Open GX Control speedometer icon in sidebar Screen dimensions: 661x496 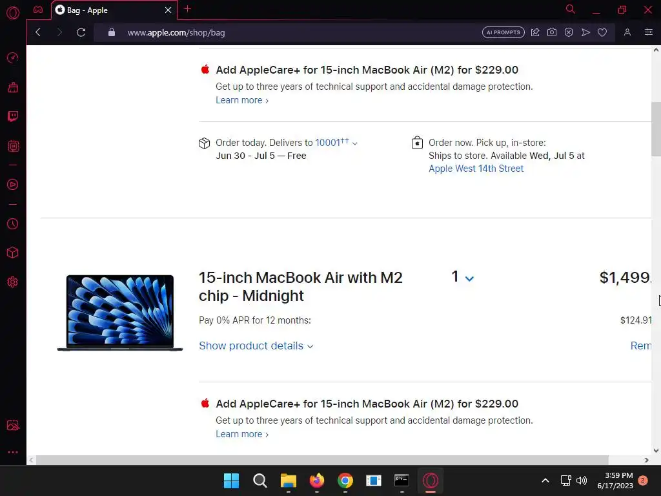tap(13, 57)
